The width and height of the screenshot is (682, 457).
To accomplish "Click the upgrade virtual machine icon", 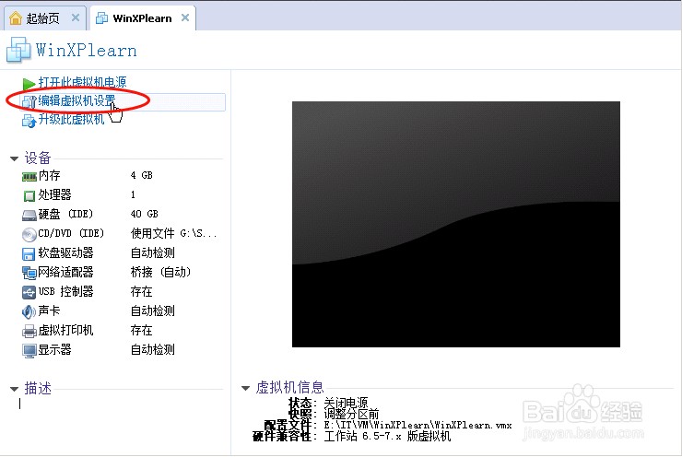I will tap(29, 121).
